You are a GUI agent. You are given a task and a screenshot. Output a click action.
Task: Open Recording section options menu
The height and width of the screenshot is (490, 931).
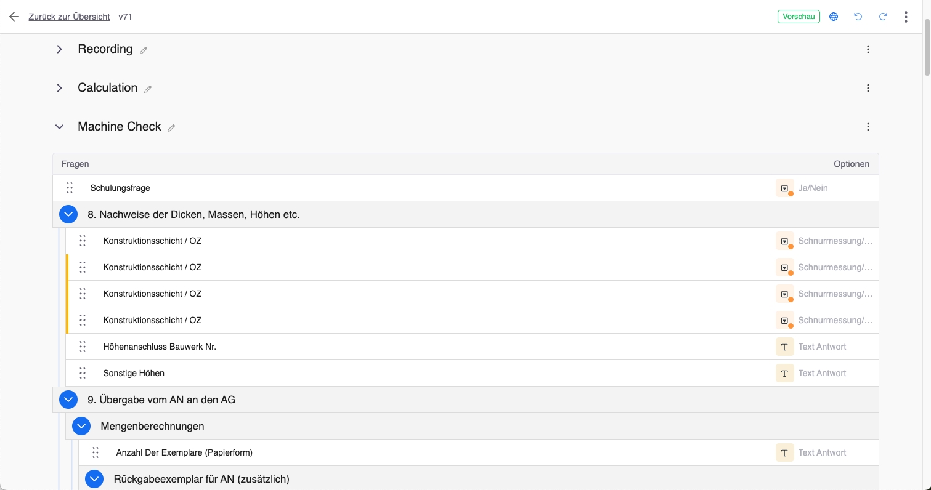tap(868, 49)
